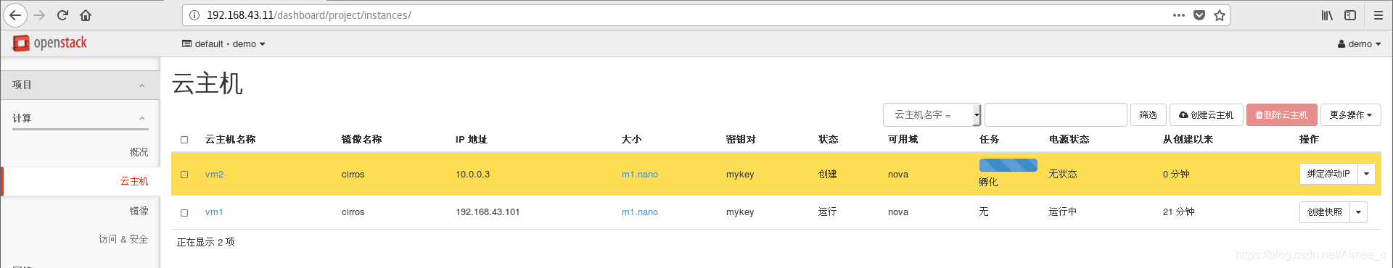Open the 云主机名字 filter dropdown
Screen dimensions: 1393x268
(x=932, y=114)
